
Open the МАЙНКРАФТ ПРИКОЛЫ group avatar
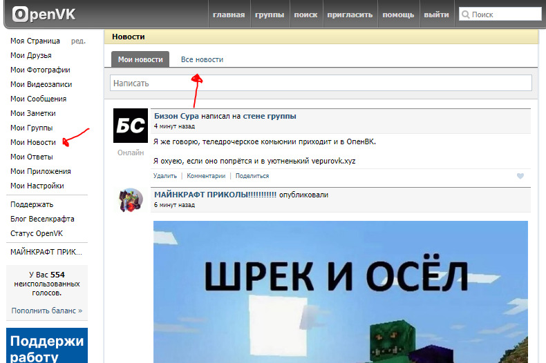pyautogui.click(x=131, y=200)
